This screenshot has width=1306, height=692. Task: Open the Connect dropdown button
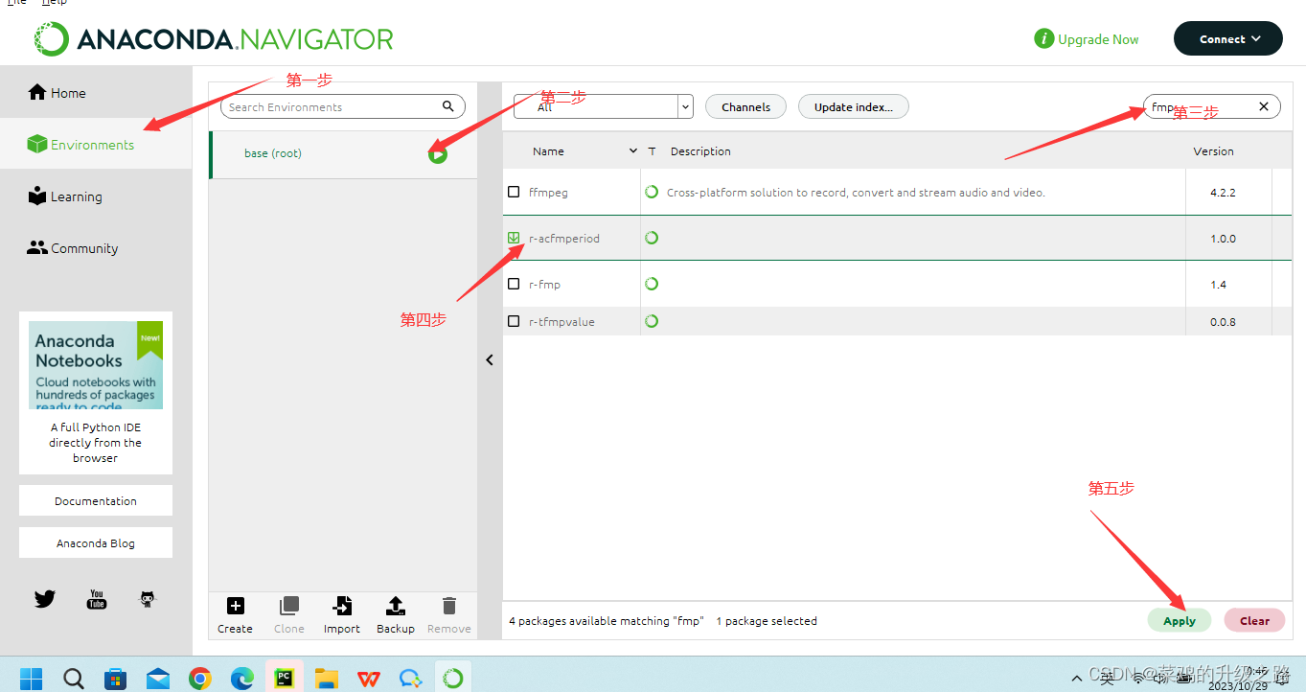[x=1227, y=39]
